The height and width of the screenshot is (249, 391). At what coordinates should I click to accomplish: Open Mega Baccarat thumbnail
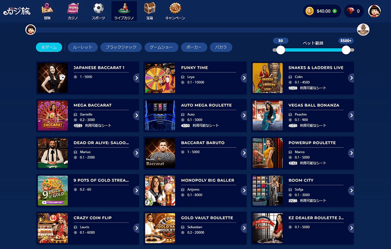53,116
